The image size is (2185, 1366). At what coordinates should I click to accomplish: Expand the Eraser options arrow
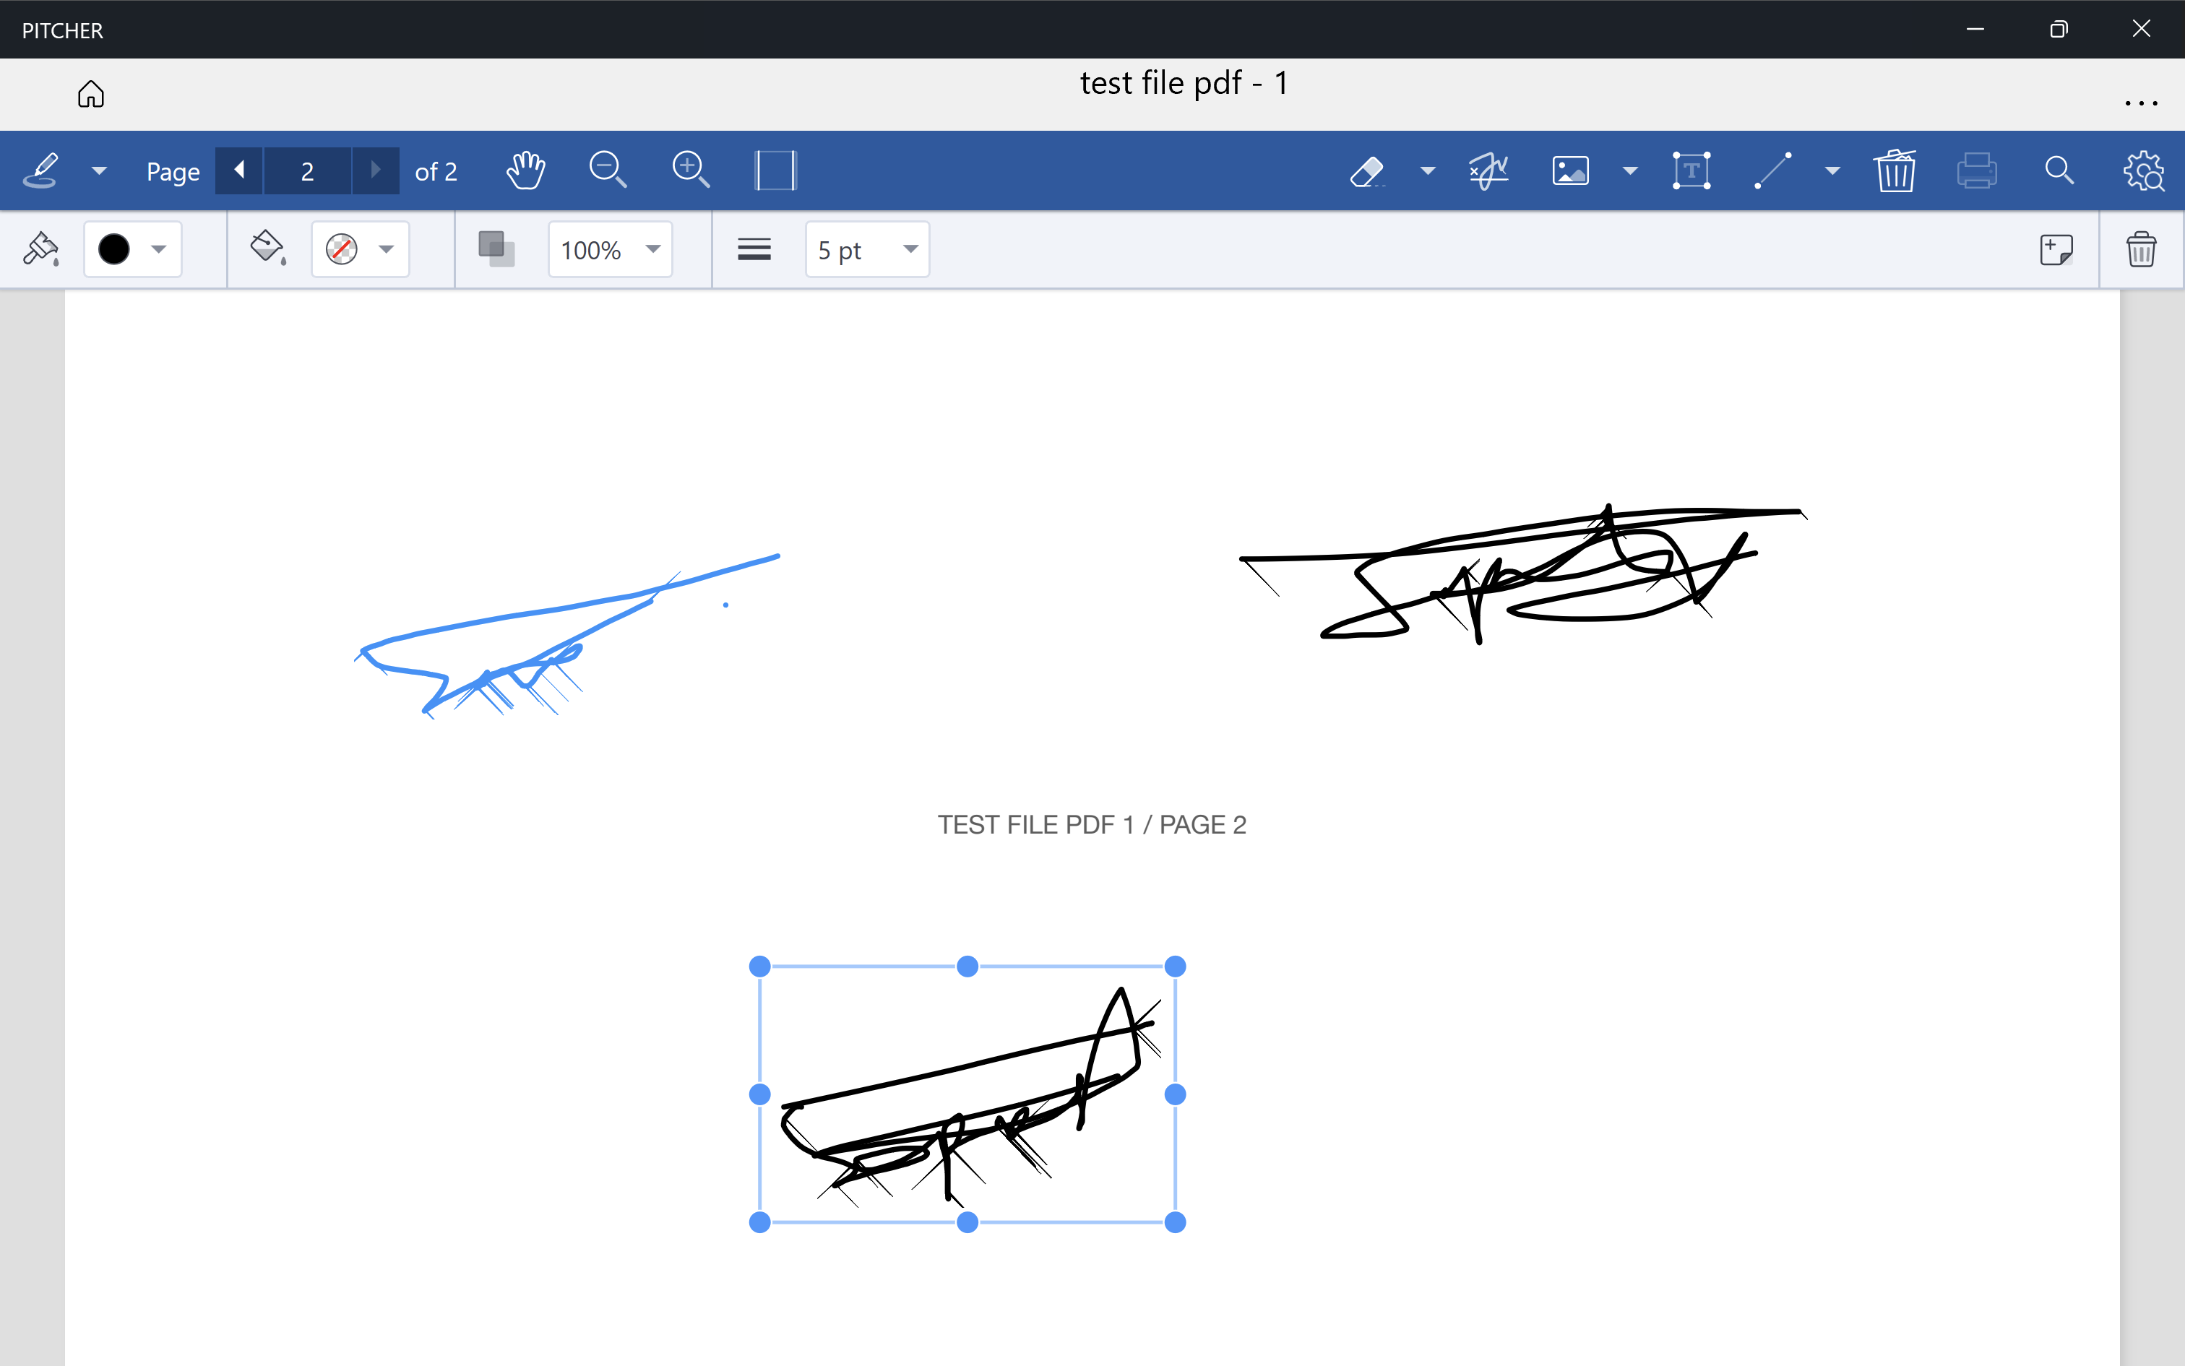(1428, 170)
